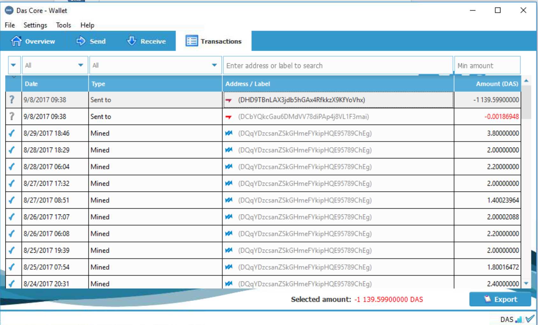The width and height of the screenshot is (538, 325).
Task: Click mined icon in 8/28/2017 18:29 row
Action: pos(229,150)
